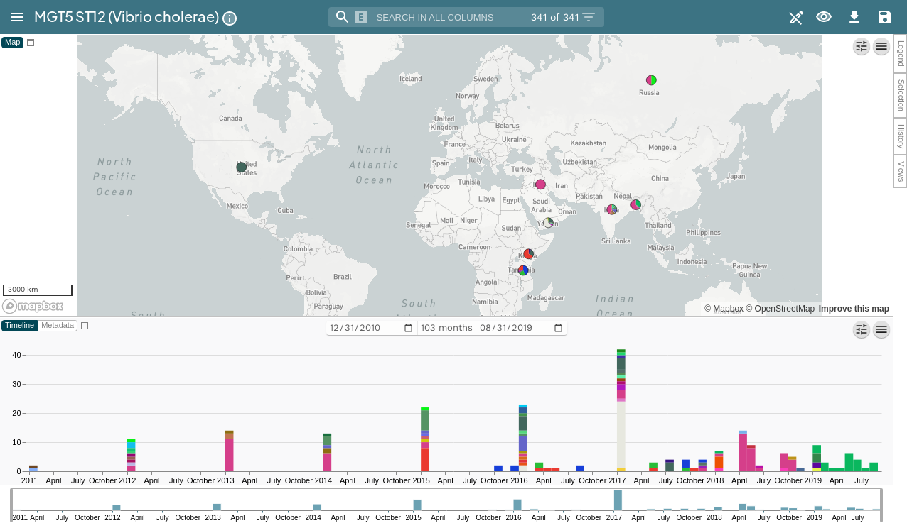The image size is (907, 528).
Task: Select the Map pane tab
Action: click(x=12, y=43)
